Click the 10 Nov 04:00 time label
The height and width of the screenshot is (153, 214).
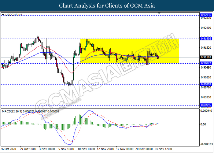coord(86,149)
